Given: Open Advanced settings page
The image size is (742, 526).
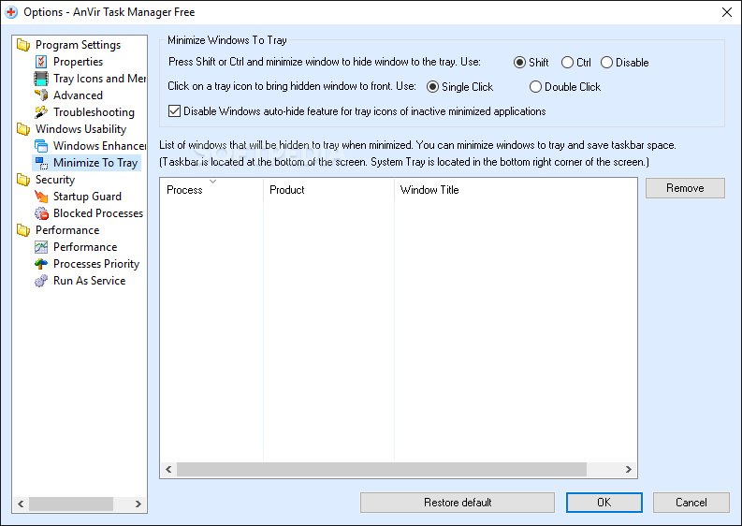Looking at the screenshot, I should point(78,95).
